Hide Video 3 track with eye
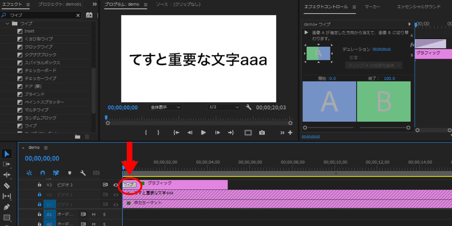This screenshot has width=452, height=226. click(116, 185)
